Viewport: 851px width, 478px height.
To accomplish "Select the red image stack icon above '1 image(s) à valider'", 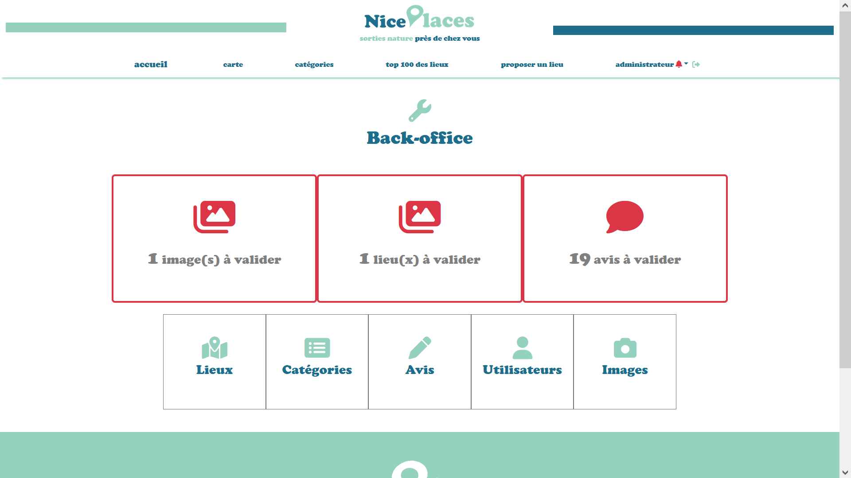I will coord(214,216).
